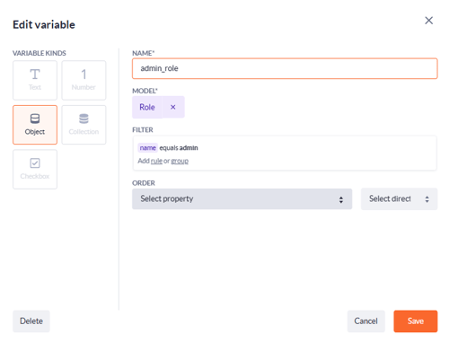Open the Select direction dropdown
The height and width of the screenshot is (343, 449).
pyautogui.click(x=399, y=199)
